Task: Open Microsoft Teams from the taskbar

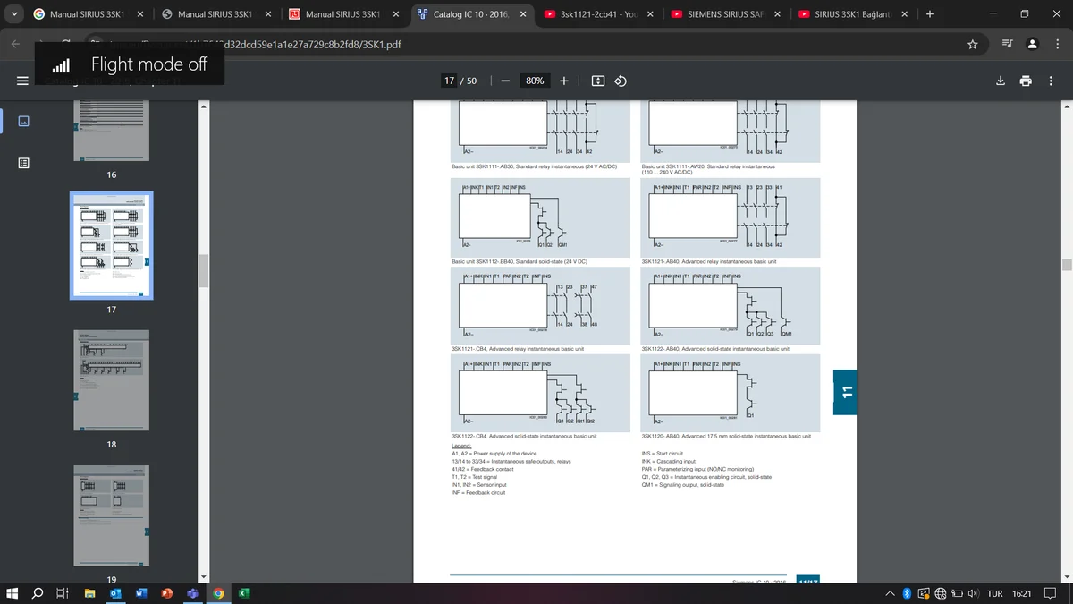Action: click(192, 593)
